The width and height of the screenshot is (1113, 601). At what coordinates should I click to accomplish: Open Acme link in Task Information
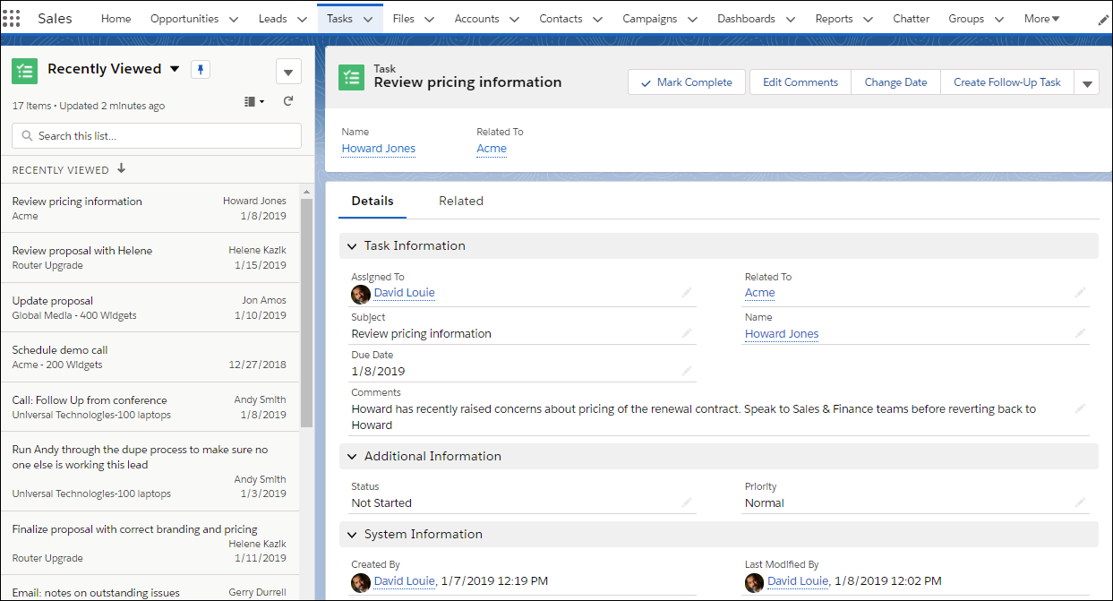pos(760,293)
